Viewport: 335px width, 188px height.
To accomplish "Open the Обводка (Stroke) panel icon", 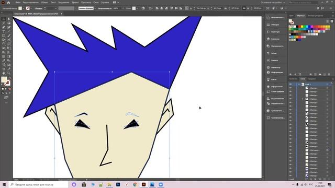I will [x=268, y=25].
